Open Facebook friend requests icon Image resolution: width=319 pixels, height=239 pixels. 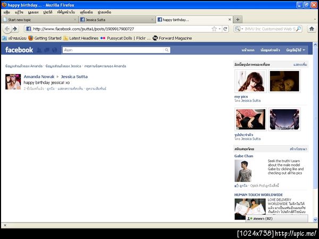[x=39, y=50]
